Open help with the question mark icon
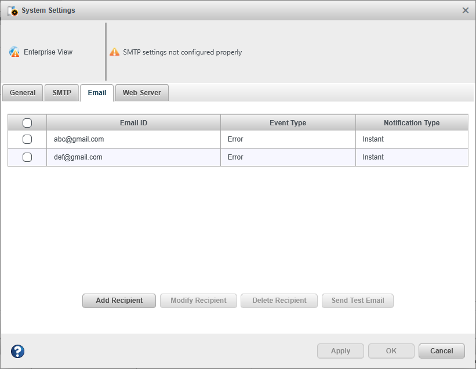This screenshot has height=369, width=476. click(x=18, y=351)
